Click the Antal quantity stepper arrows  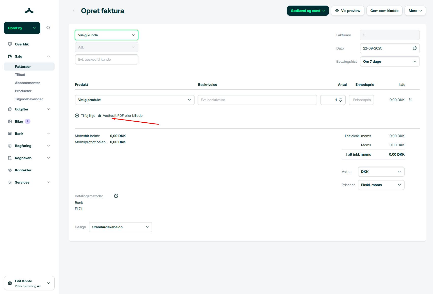click(341, 100)
